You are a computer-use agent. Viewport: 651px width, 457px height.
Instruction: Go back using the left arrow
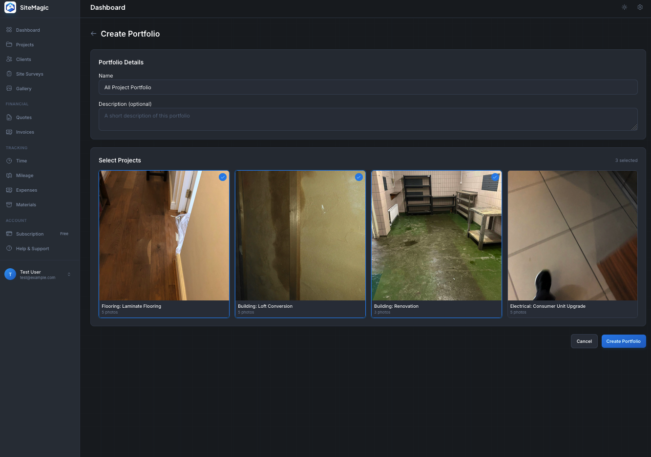click(93, 33)
